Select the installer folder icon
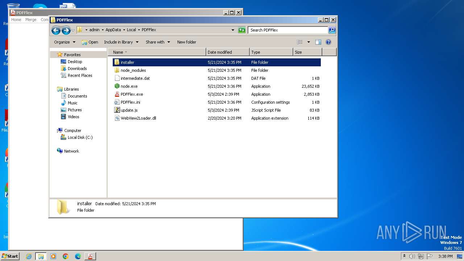Screen dimensions: 464x261 point(117,62)
